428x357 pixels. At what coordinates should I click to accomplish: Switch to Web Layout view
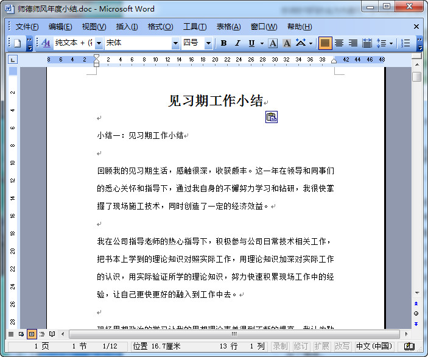pyautogui.click(x=21, y=334)
